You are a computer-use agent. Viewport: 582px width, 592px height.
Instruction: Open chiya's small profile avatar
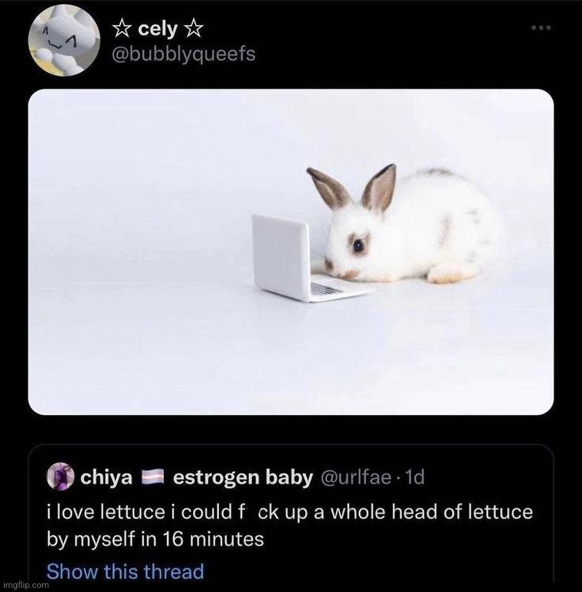60,477
